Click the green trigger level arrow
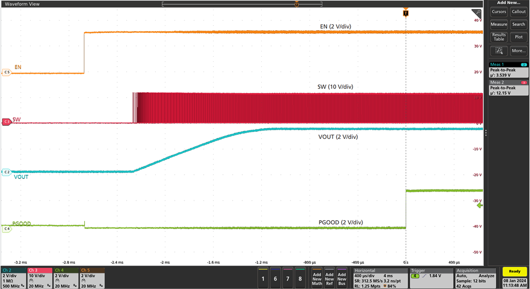The width and height of the screenshot is (530, 289). point(480,205)
